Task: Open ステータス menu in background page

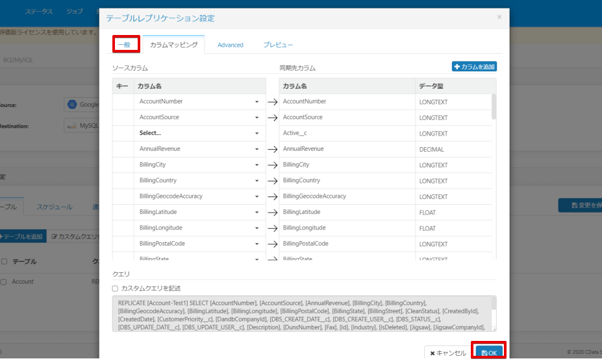Action: point(39,12)
